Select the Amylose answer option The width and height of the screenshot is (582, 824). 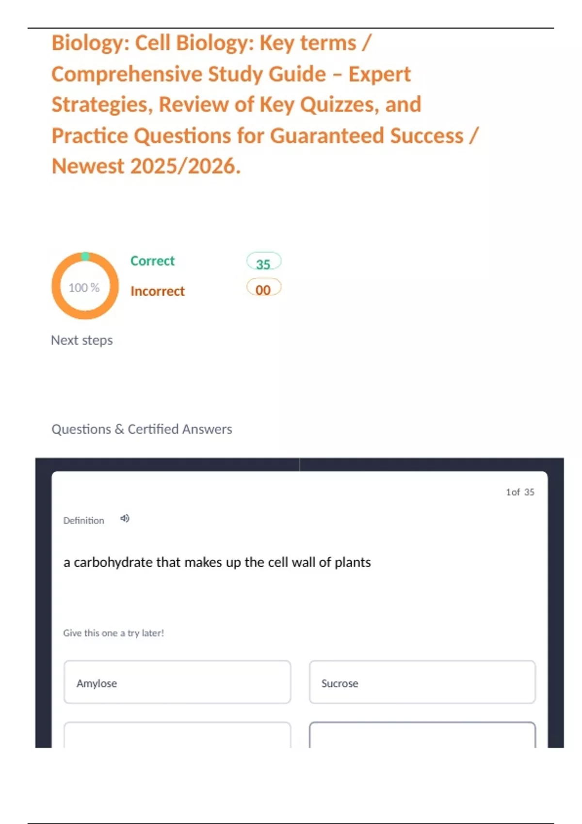coord(177,682)
